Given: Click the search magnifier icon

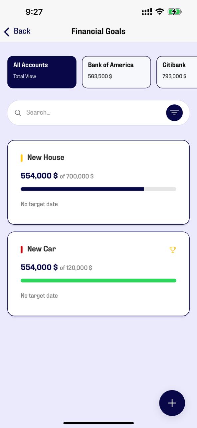Looking at the screenshot, I should point(18,113).
